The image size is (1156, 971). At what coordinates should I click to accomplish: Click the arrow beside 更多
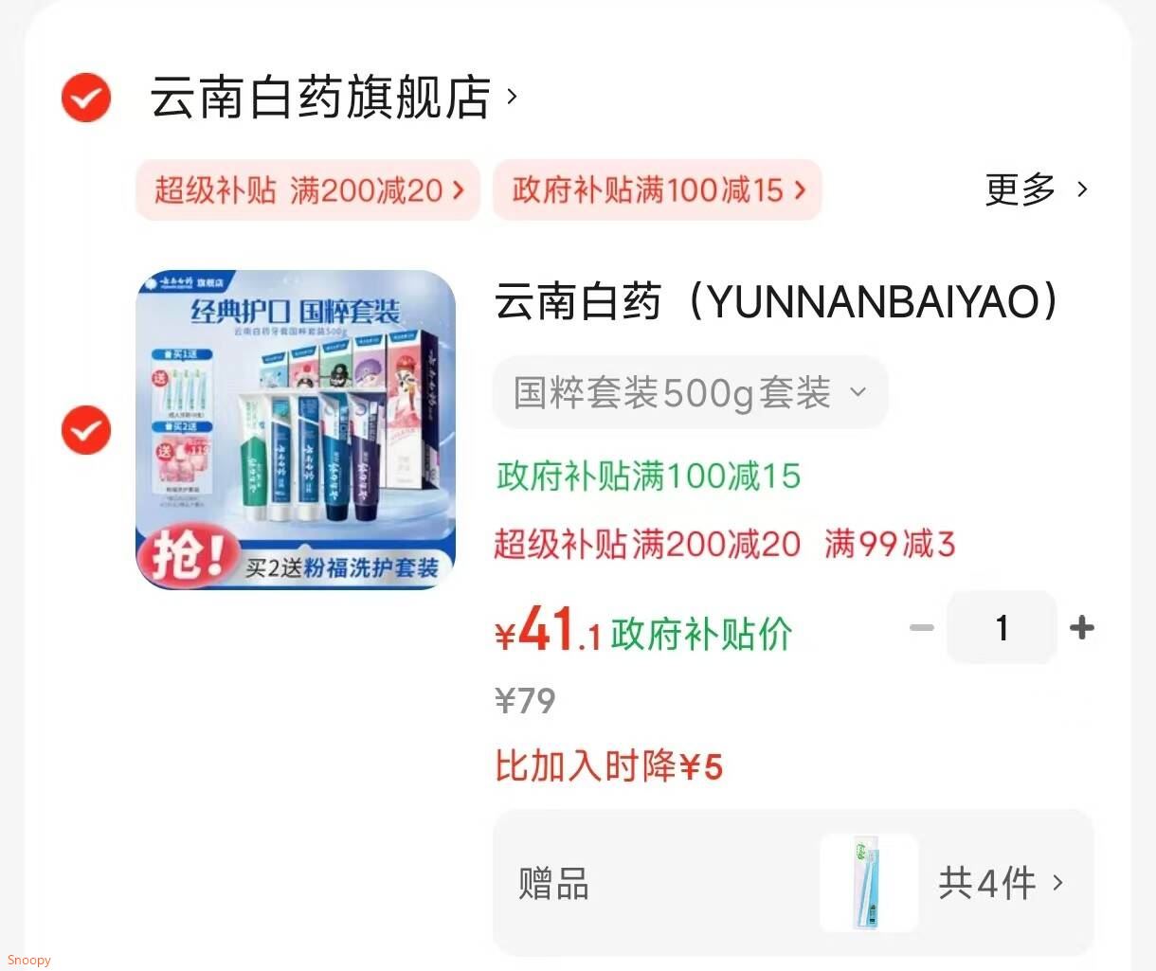[x=1082, y=189]
